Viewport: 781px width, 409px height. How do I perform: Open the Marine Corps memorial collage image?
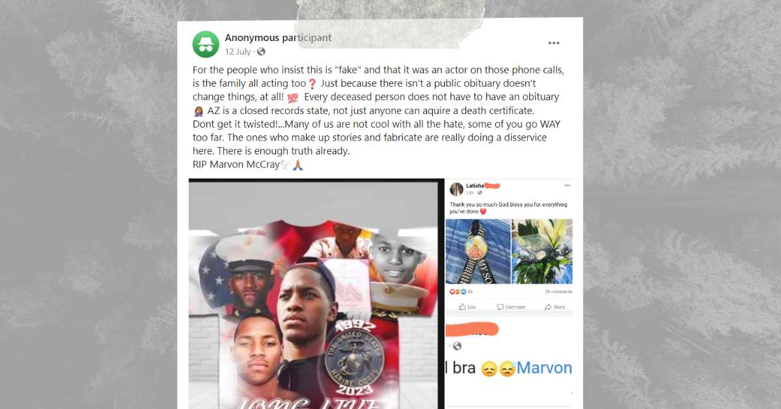click(x=313, y=294)
